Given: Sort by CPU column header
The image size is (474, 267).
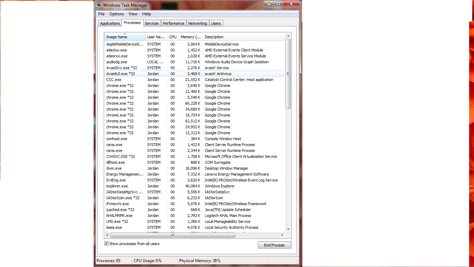Looking at the screenshot, I should click(x=173, y=37).
